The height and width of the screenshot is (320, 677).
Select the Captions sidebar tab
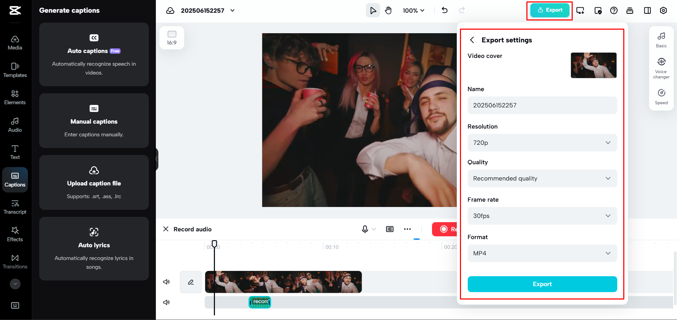coord(15,180)
